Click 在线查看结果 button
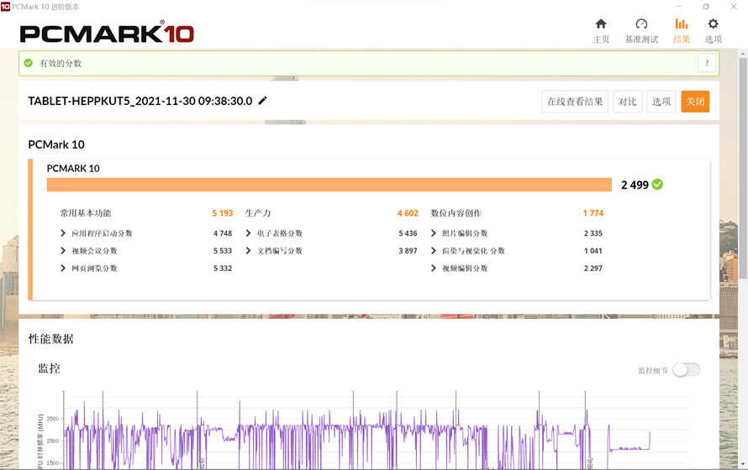 click(575, 102)
